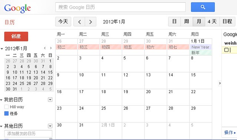Viewport: 237px width, 140px height.
Task: Switch to 4 天 view
Action: pos(212,21)
